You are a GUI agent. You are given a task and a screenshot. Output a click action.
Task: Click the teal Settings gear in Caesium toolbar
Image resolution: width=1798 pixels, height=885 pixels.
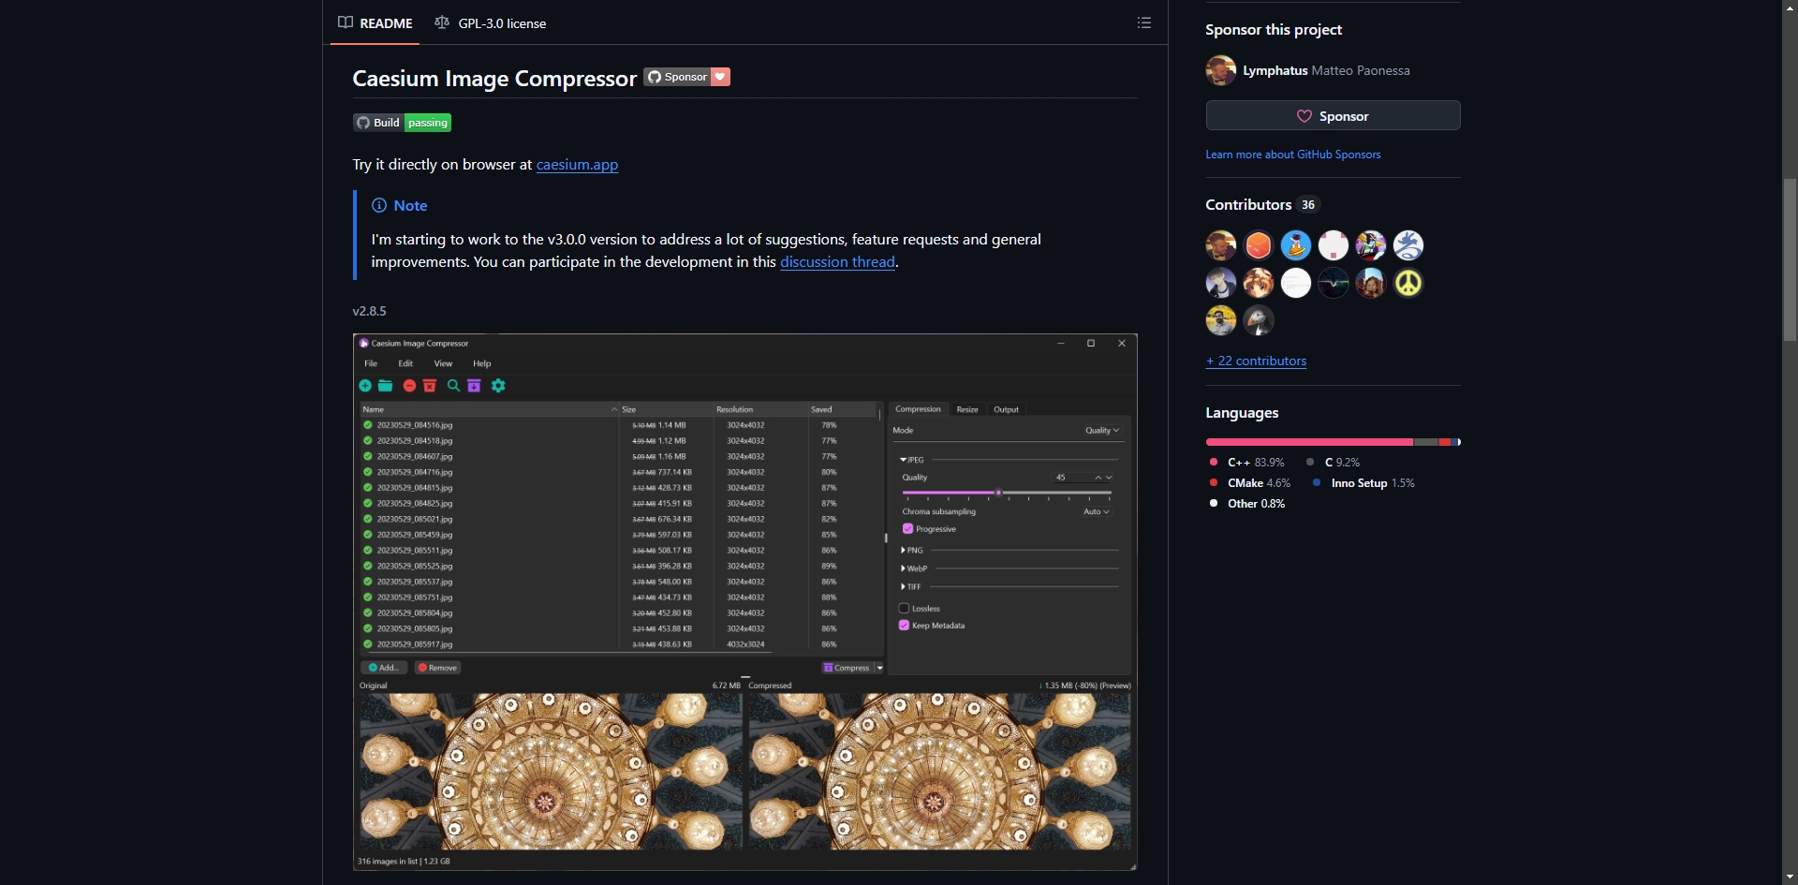[x=498, y=386]
